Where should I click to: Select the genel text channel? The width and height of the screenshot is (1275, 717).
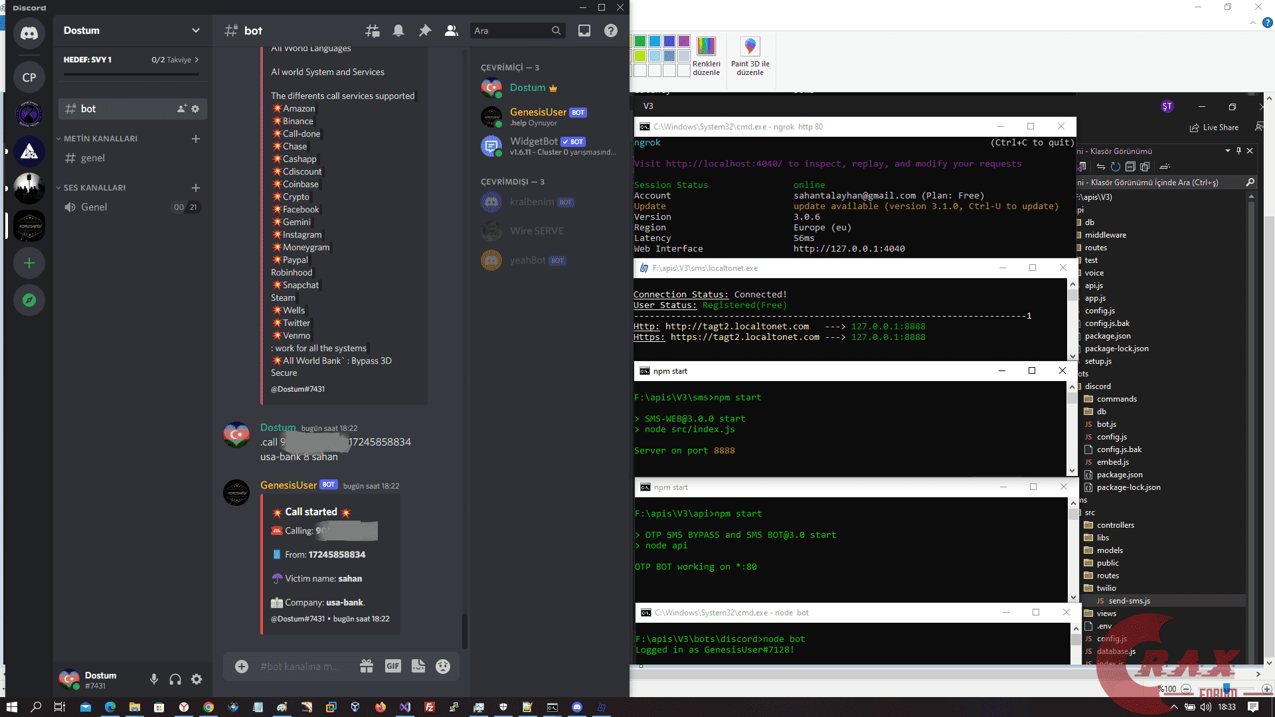(93, 158)
